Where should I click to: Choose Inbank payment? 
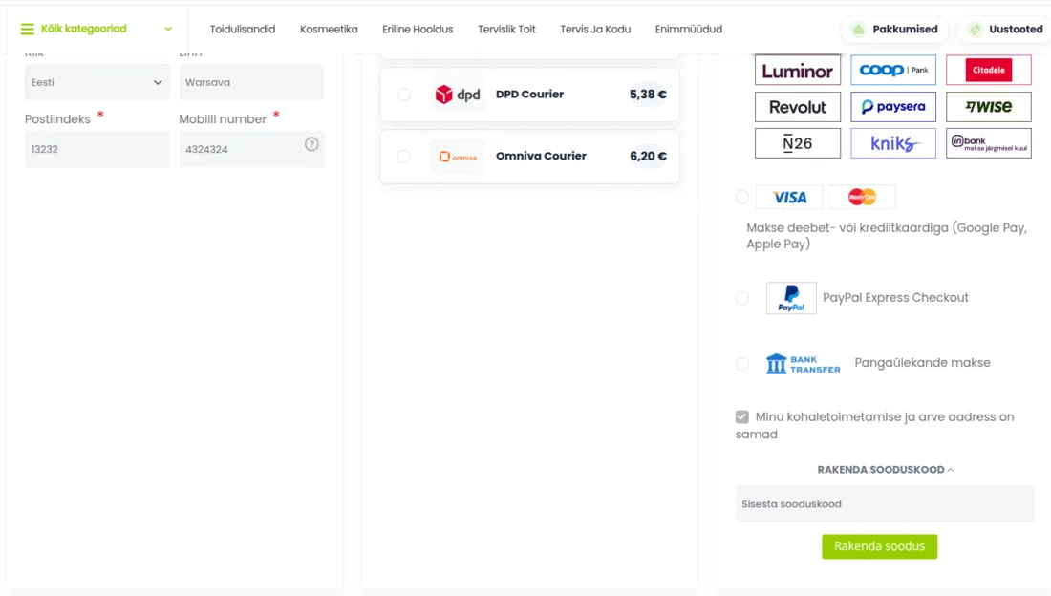989,143
